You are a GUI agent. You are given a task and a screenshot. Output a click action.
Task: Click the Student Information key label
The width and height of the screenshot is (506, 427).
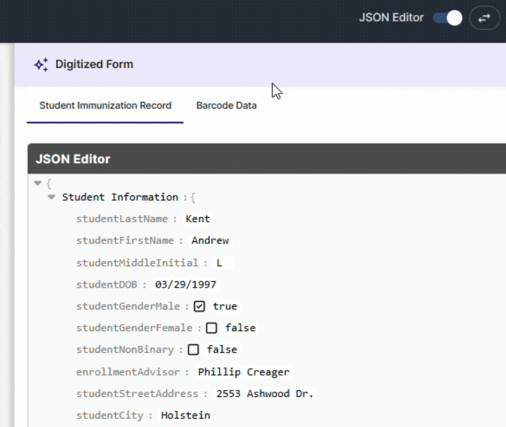(x=120, y=197)
